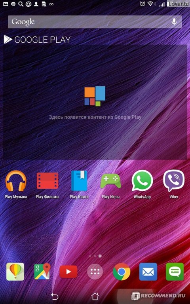Launch YouTube from the dock
Image resolution: width=190 pixels, height=304 pixels.
click(x=68, y=272)
